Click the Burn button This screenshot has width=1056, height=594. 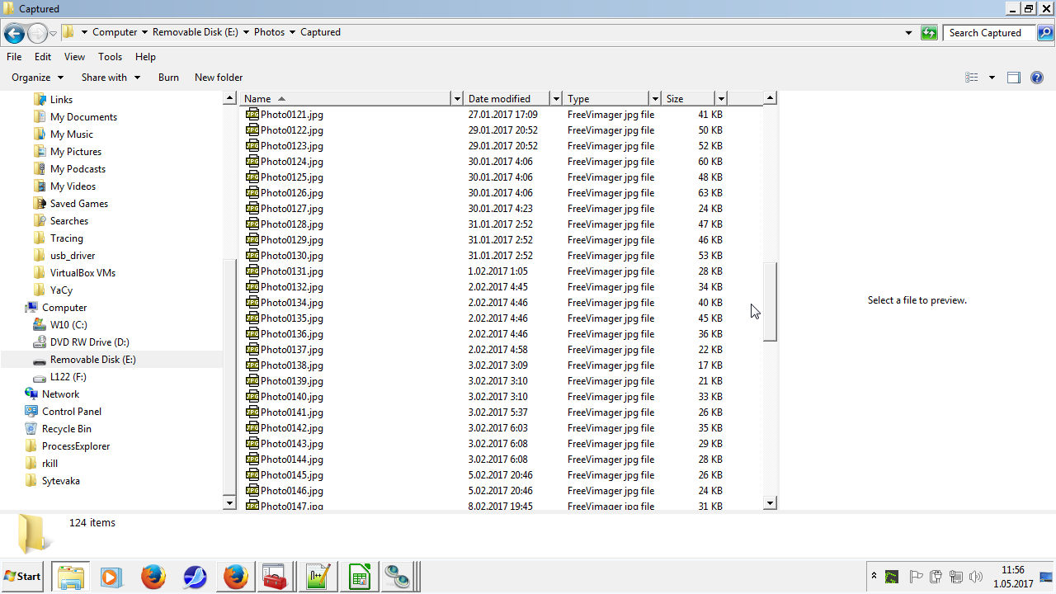168,78
